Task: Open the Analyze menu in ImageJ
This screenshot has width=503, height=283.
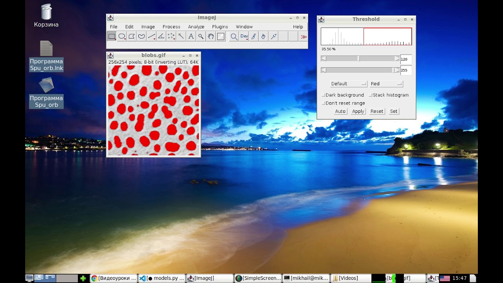Action: click(x=196, y=27)
